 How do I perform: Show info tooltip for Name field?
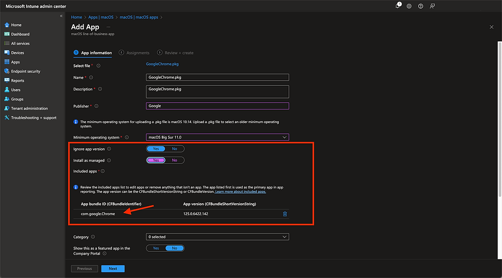(91, 77)
